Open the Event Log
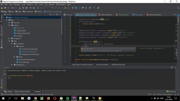 (x=171, y=91)
